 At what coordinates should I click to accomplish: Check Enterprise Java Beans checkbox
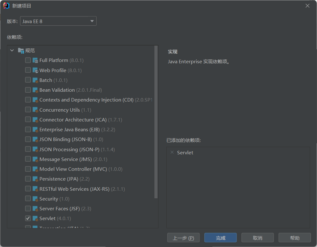pos(28,129)
